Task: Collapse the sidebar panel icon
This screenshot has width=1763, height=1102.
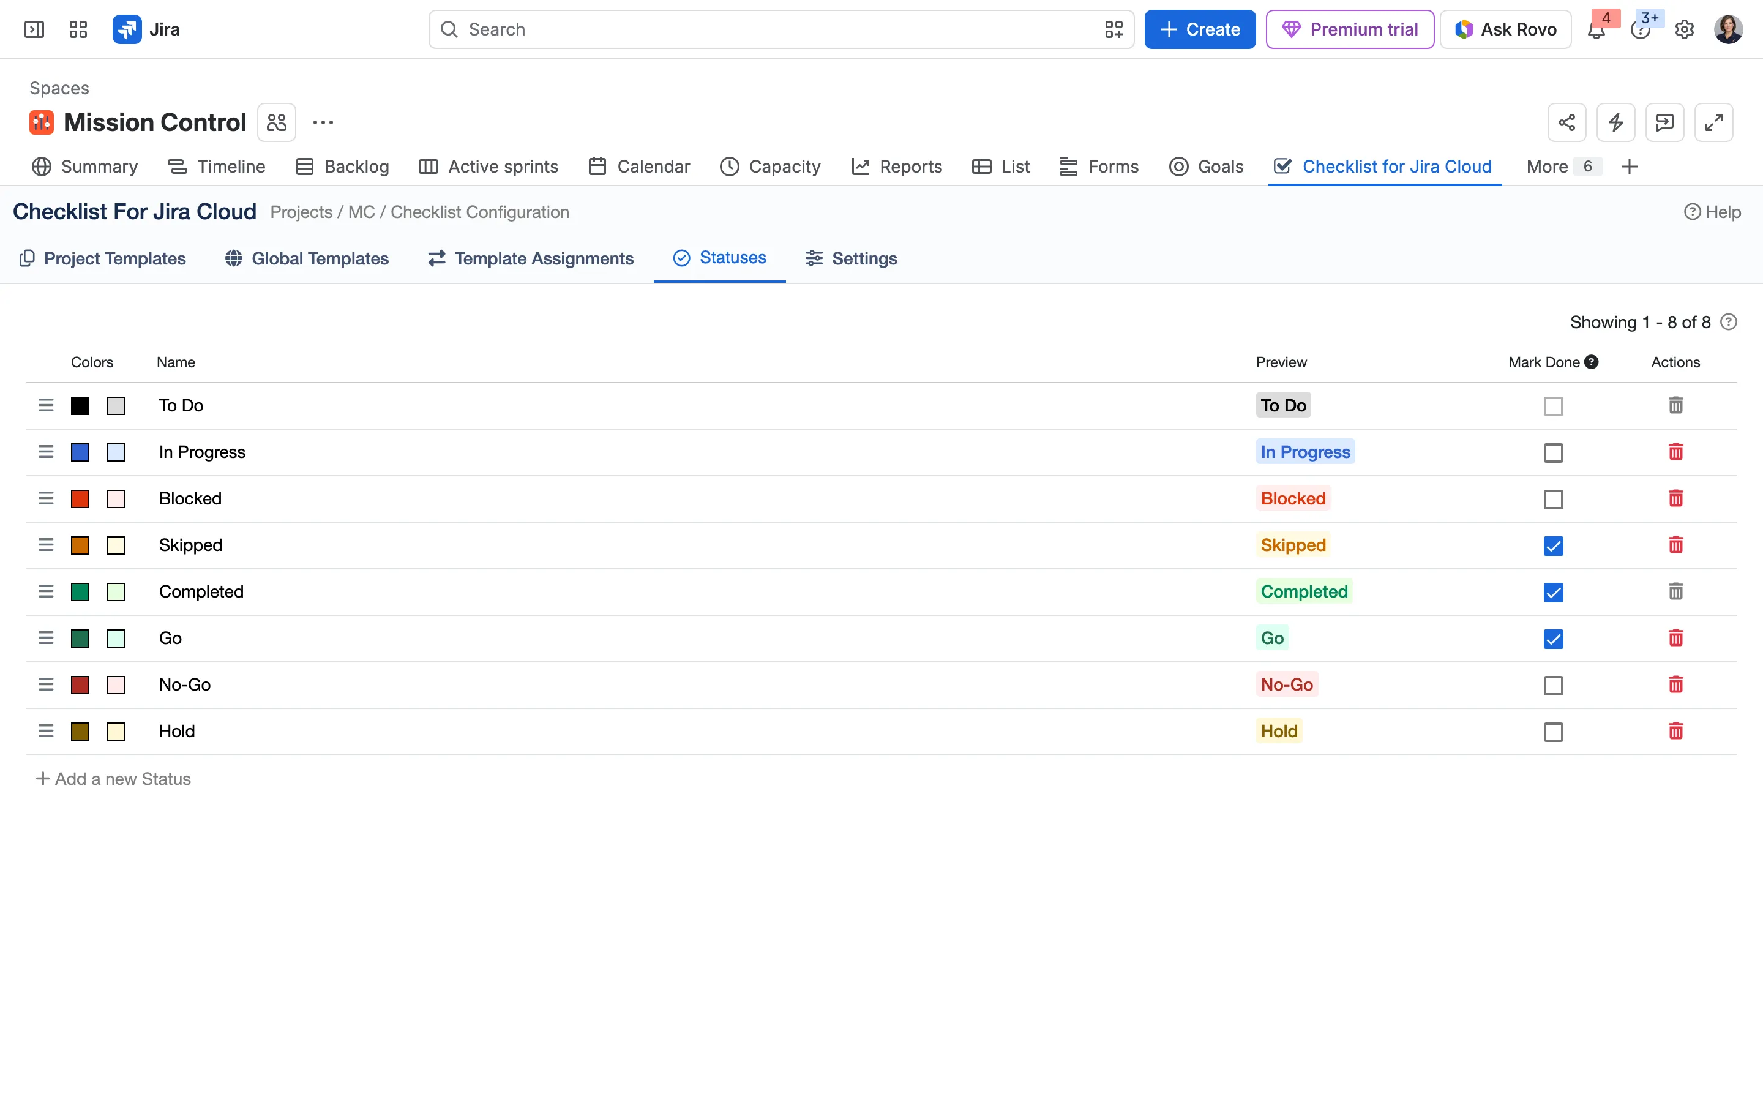Action: coord(34,29)
